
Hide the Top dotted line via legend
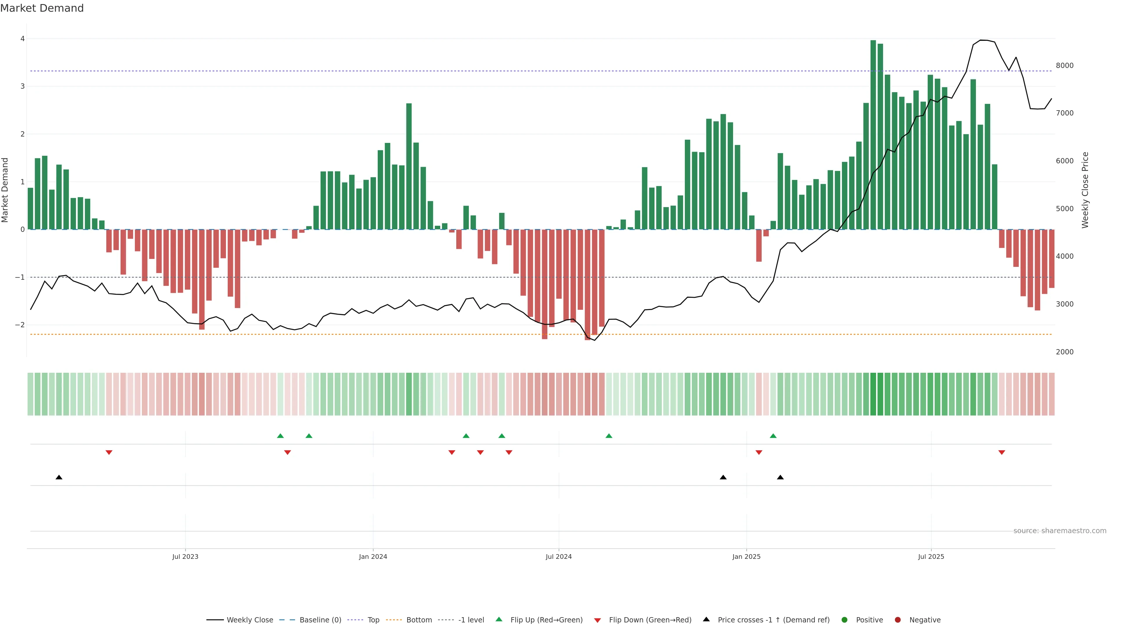coord(373,619)
